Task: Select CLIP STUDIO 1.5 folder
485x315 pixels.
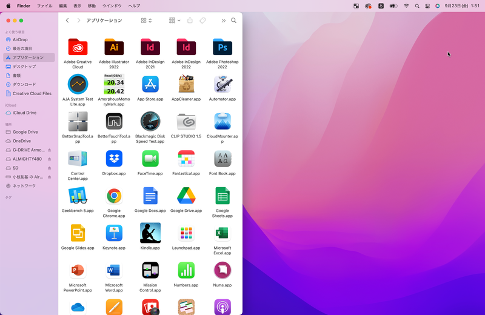Action: coord(186,122)
